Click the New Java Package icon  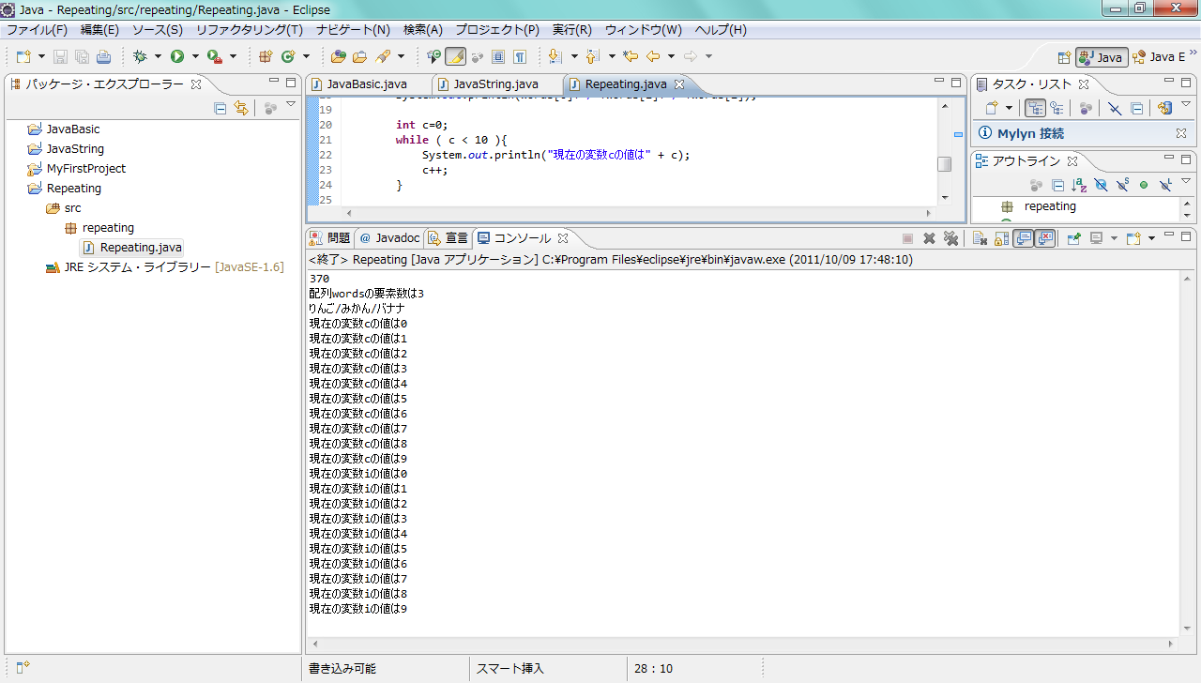click(x=266, y=57)
